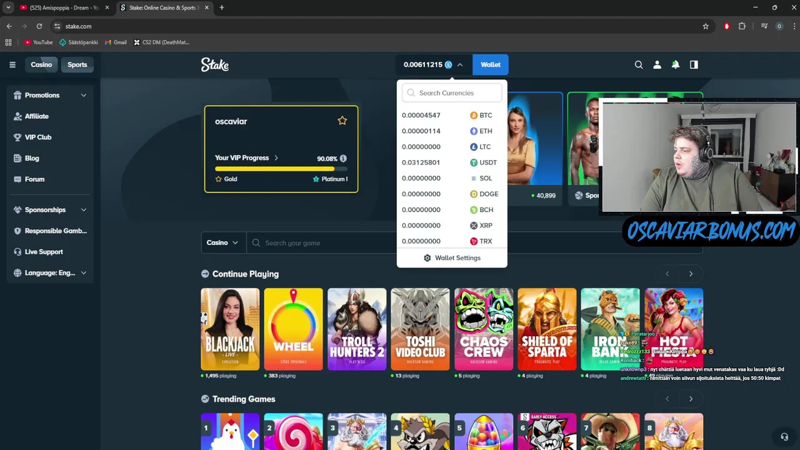Reload the page

point(39,26)
